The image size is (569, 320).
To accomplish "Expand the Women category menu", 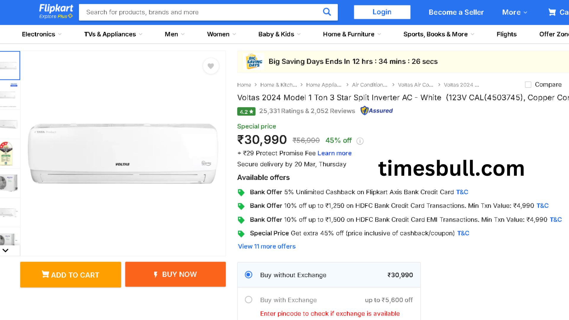I will tap(221, 34).
